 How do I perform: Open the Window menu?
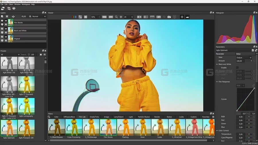pyautogui.click(x=17, y=4)
